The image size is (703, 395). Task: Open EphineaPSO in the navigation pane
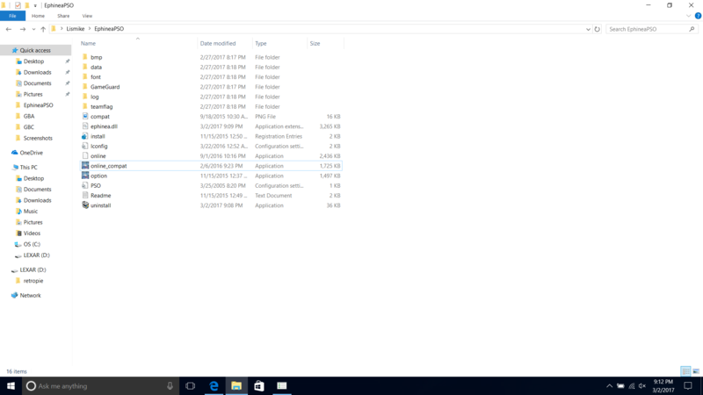38,105
